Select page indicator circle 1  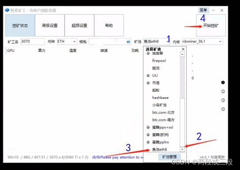click(223, 83)
